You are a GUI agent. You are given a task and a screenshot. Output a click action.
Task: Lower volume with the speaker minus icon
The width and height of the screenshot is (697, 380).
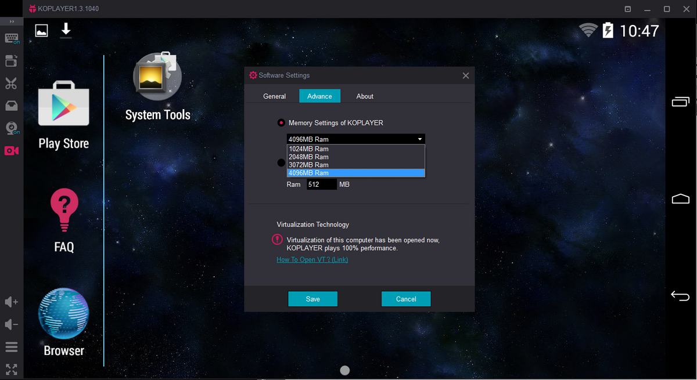click(x=11, y=325)
